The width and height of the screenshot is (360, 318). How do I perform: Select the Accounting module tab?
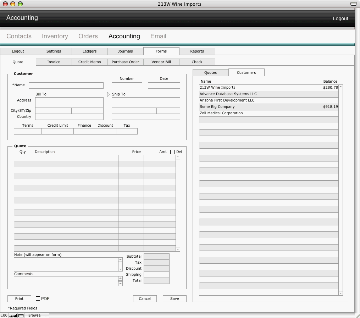click(124, 36)
